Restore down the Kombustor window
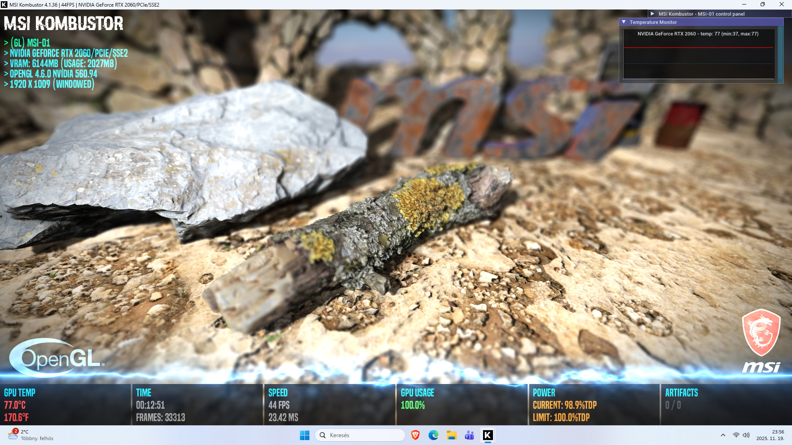 [762, 5]
